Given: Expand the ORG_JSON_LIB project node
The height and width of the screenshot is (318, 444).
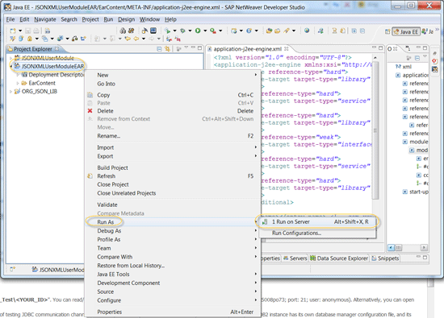Looking at the screenshot, I should pyautogui.click(x=10, y=91).
